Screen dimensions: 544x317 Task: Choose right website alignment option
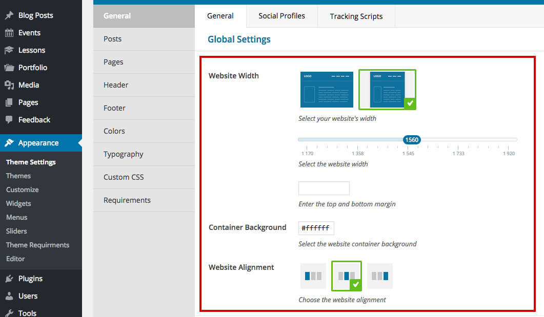tap(380, 276)
